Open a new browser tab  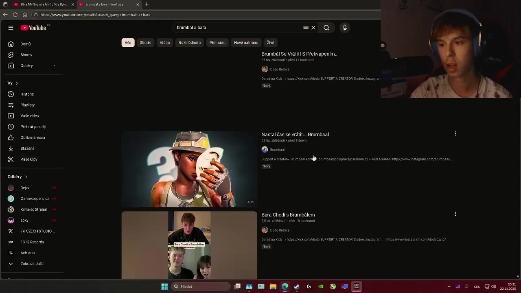click(x=147, y=4)
